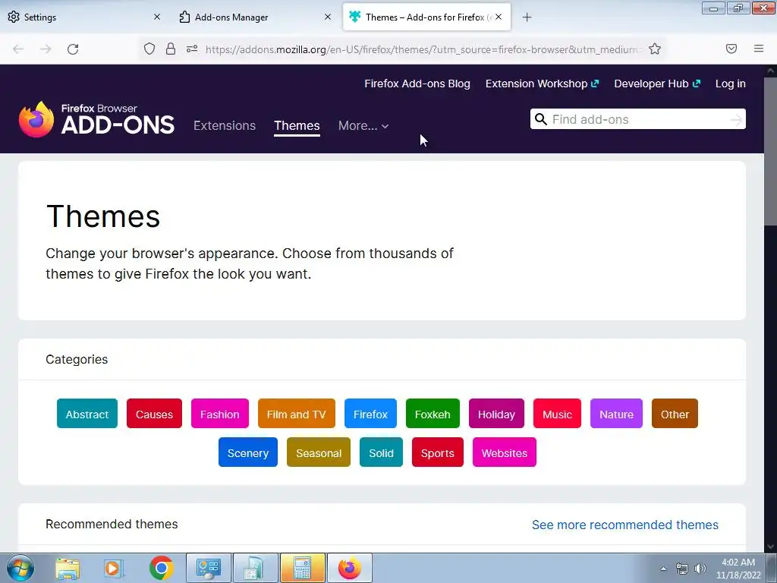Viewport: 777px width, 583px height.
Task: Browse Sports themes
Action: pyautogui.click(x=438, y=452)
